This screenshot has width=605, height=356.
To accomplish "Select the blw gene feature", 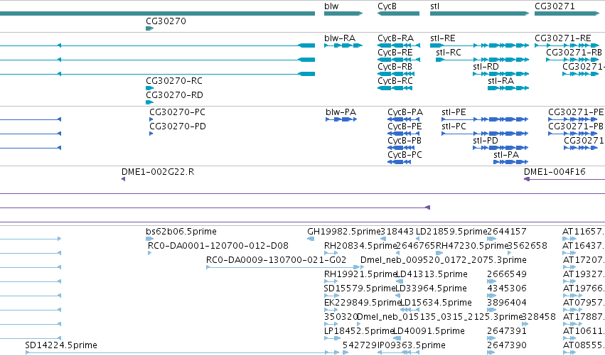I will pyautogui.click(x=343, y=14).
